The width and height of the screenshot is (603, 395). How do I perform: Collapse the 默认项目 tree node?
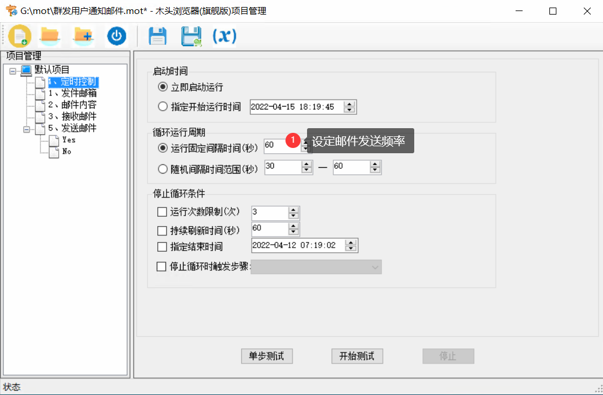point(13,71)
